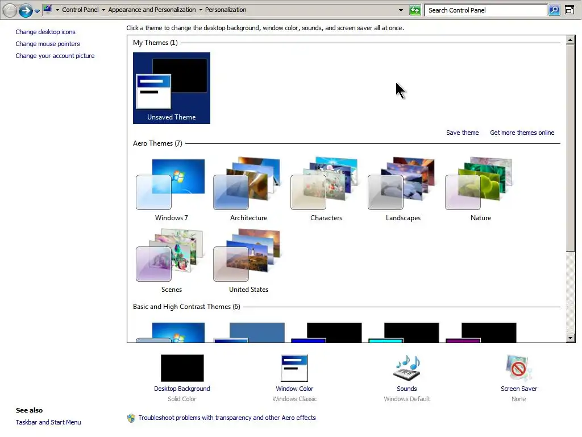Click the Screen Saver text link

(518, 389)
